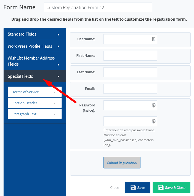Select the Standard Fields section

(35, 34)
